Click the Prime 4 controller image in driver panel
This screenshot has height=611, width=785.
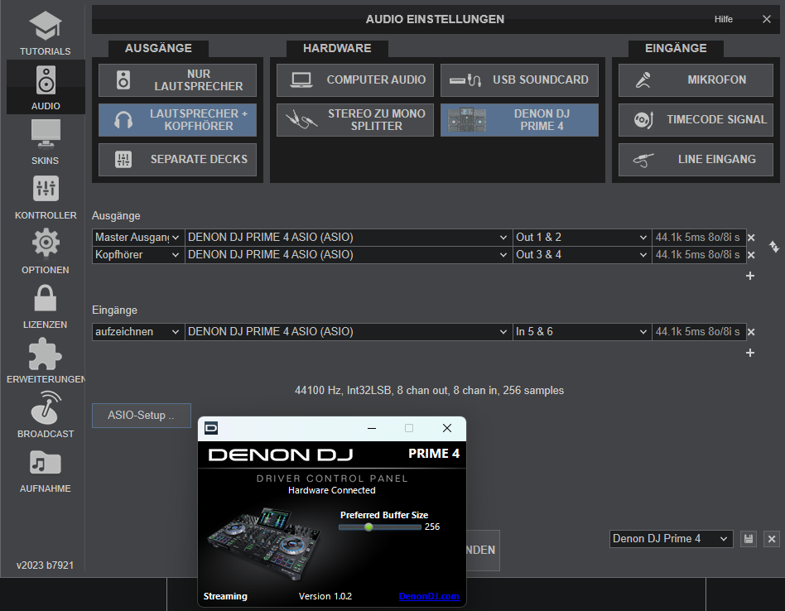[262, 543]
